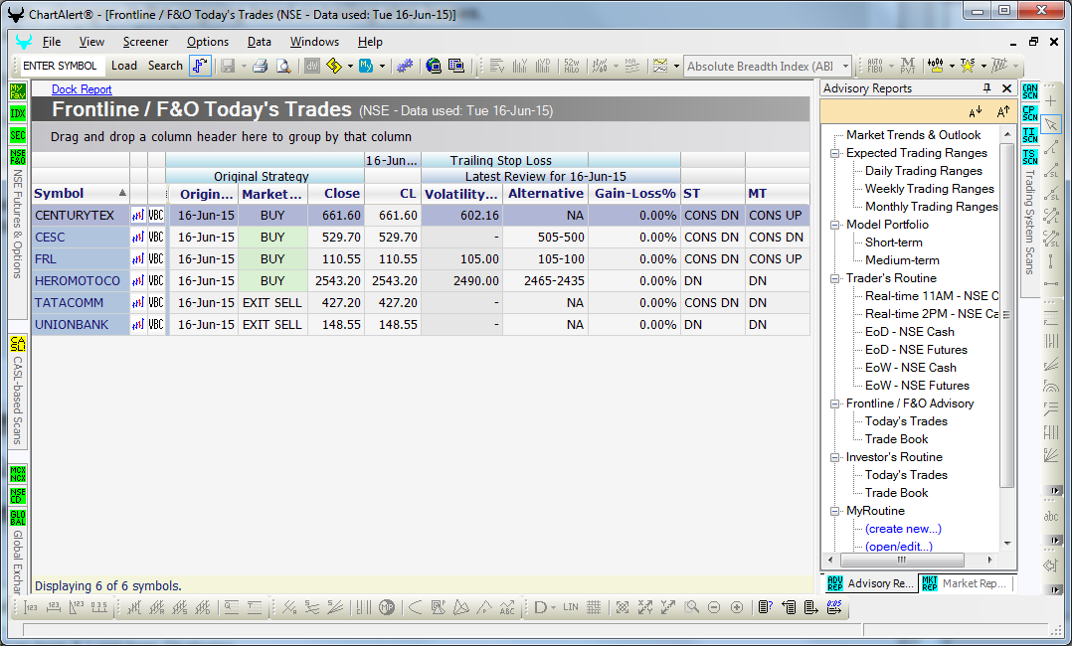This screenshot has height=646, width=1072.
Task: Open the Absolute Breadth Index dropdown
Action: [x=845, y=67]
